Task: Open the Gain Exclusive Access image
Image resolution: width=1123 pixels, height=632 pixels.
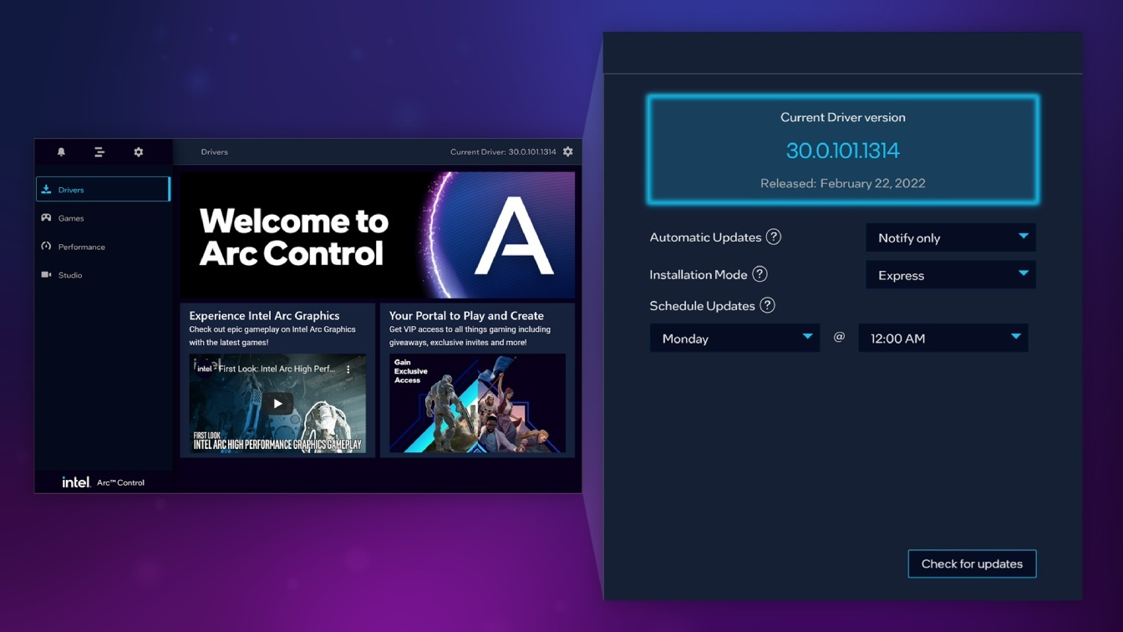Action: pos(477,403)
